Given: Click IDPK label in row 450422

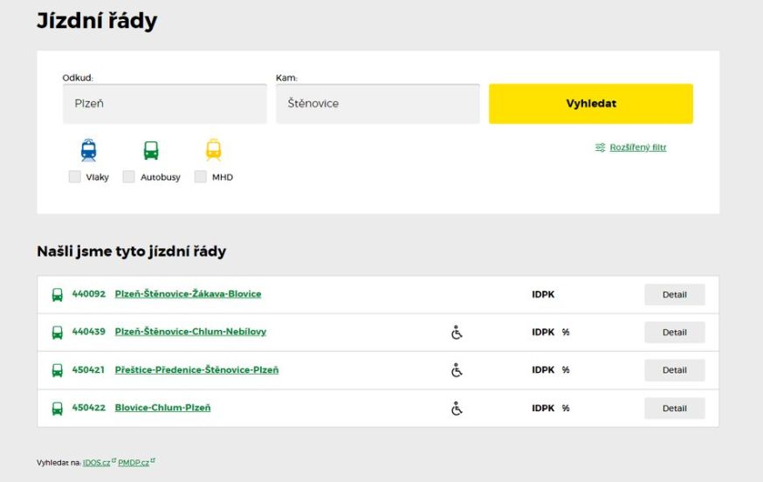Looking at the screenshot, I should pyautogui.click(x=543, y=408).
